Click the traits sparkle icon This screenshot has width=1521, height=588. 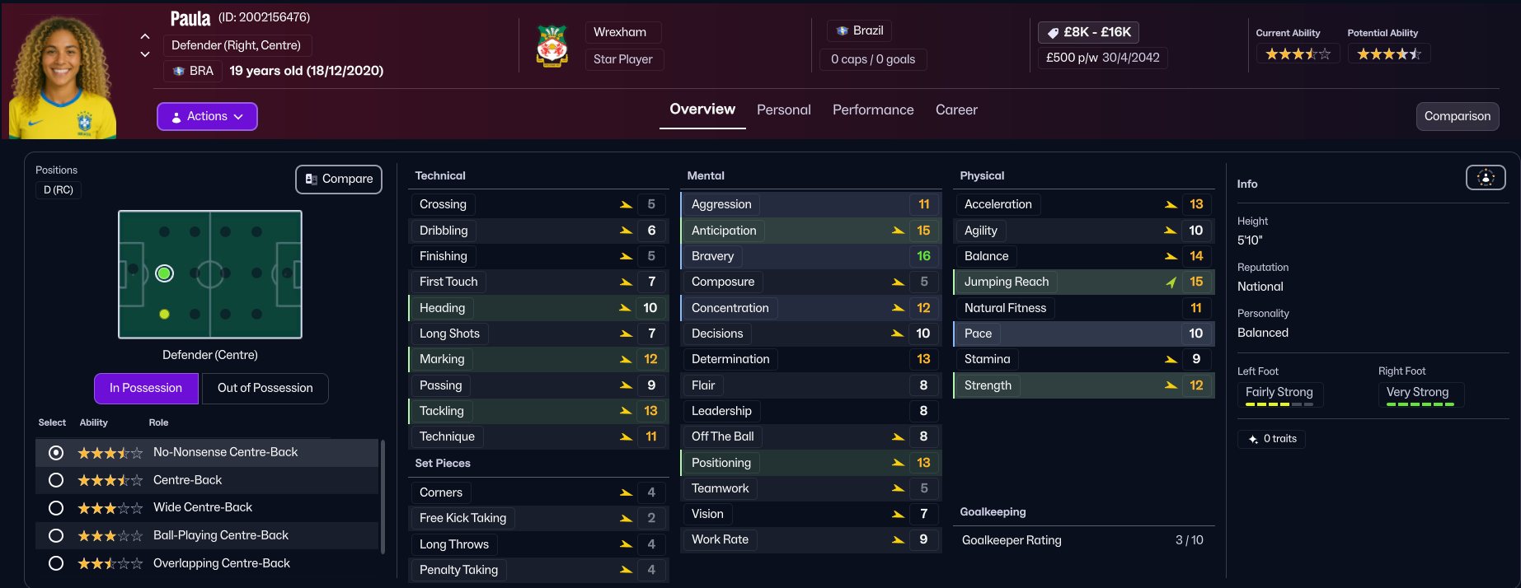click(1253, 439)
